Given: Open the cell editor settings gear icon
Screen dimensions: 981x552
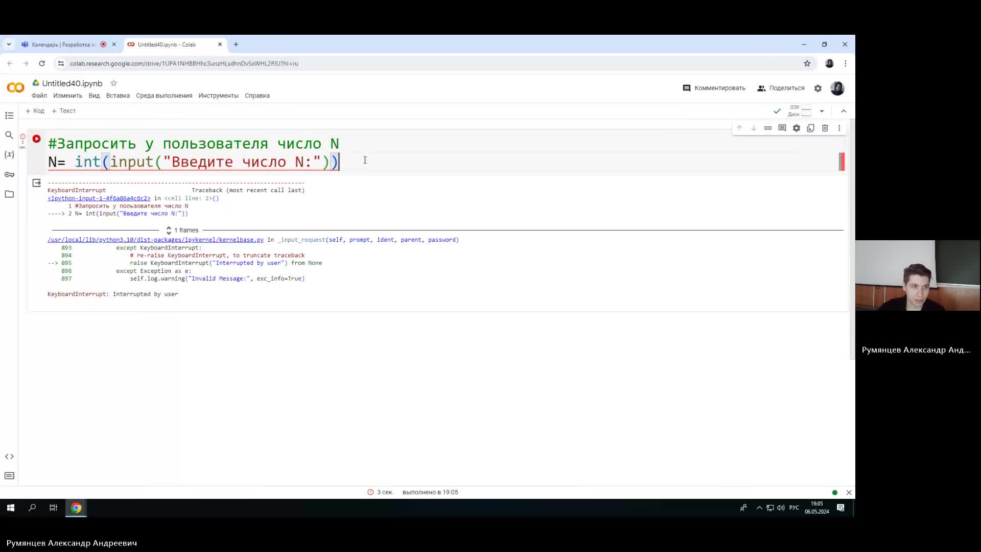Looking at the screenshot, I should [x=797, y=128].
